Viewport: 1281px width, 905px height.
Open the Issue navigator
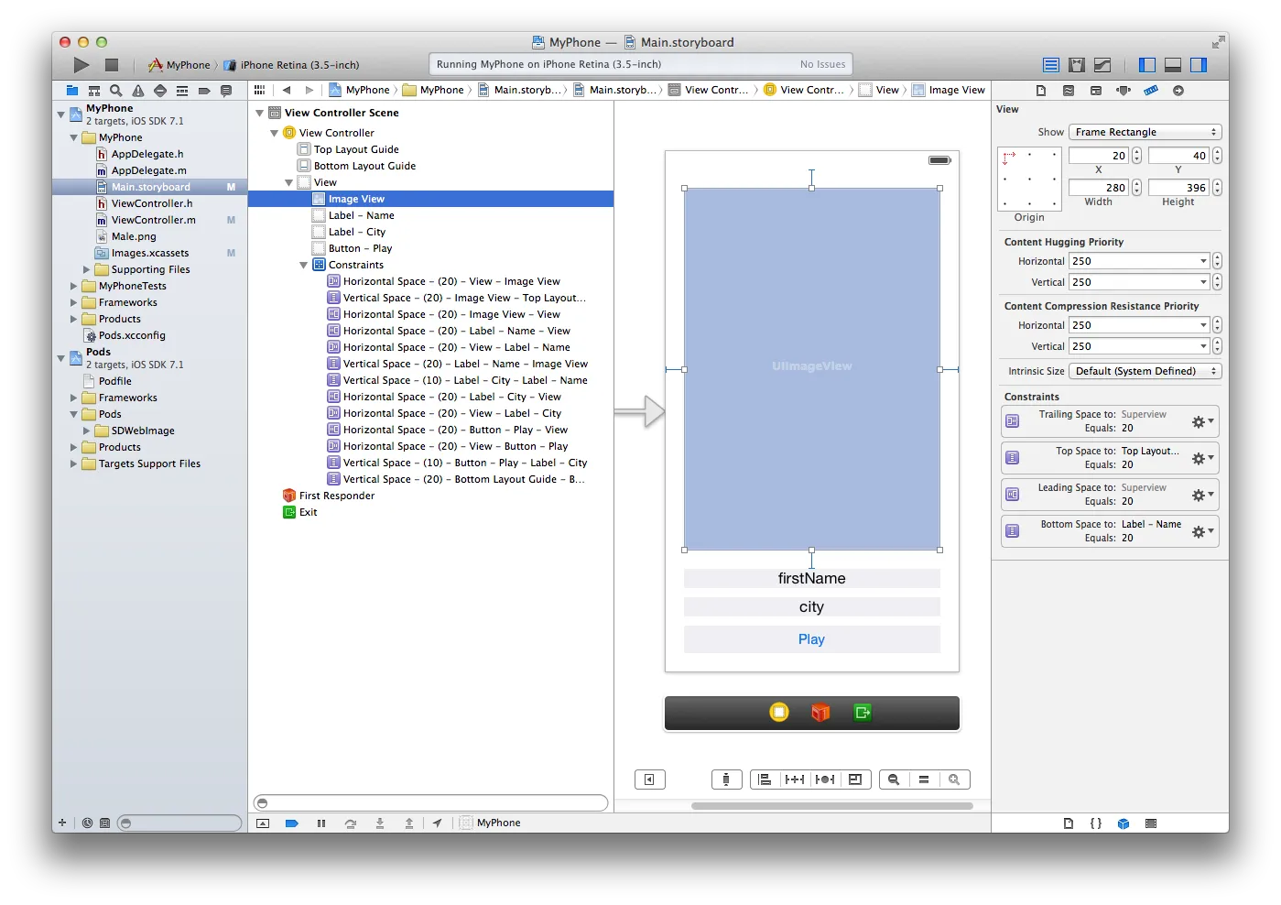tap(137, 91)
